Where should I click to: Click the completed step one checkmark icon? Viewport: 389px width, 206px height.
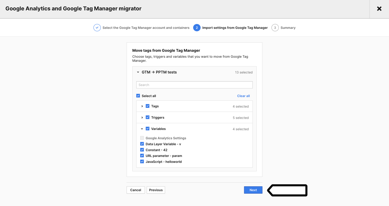pyautogui.click(x=97, y=28)
